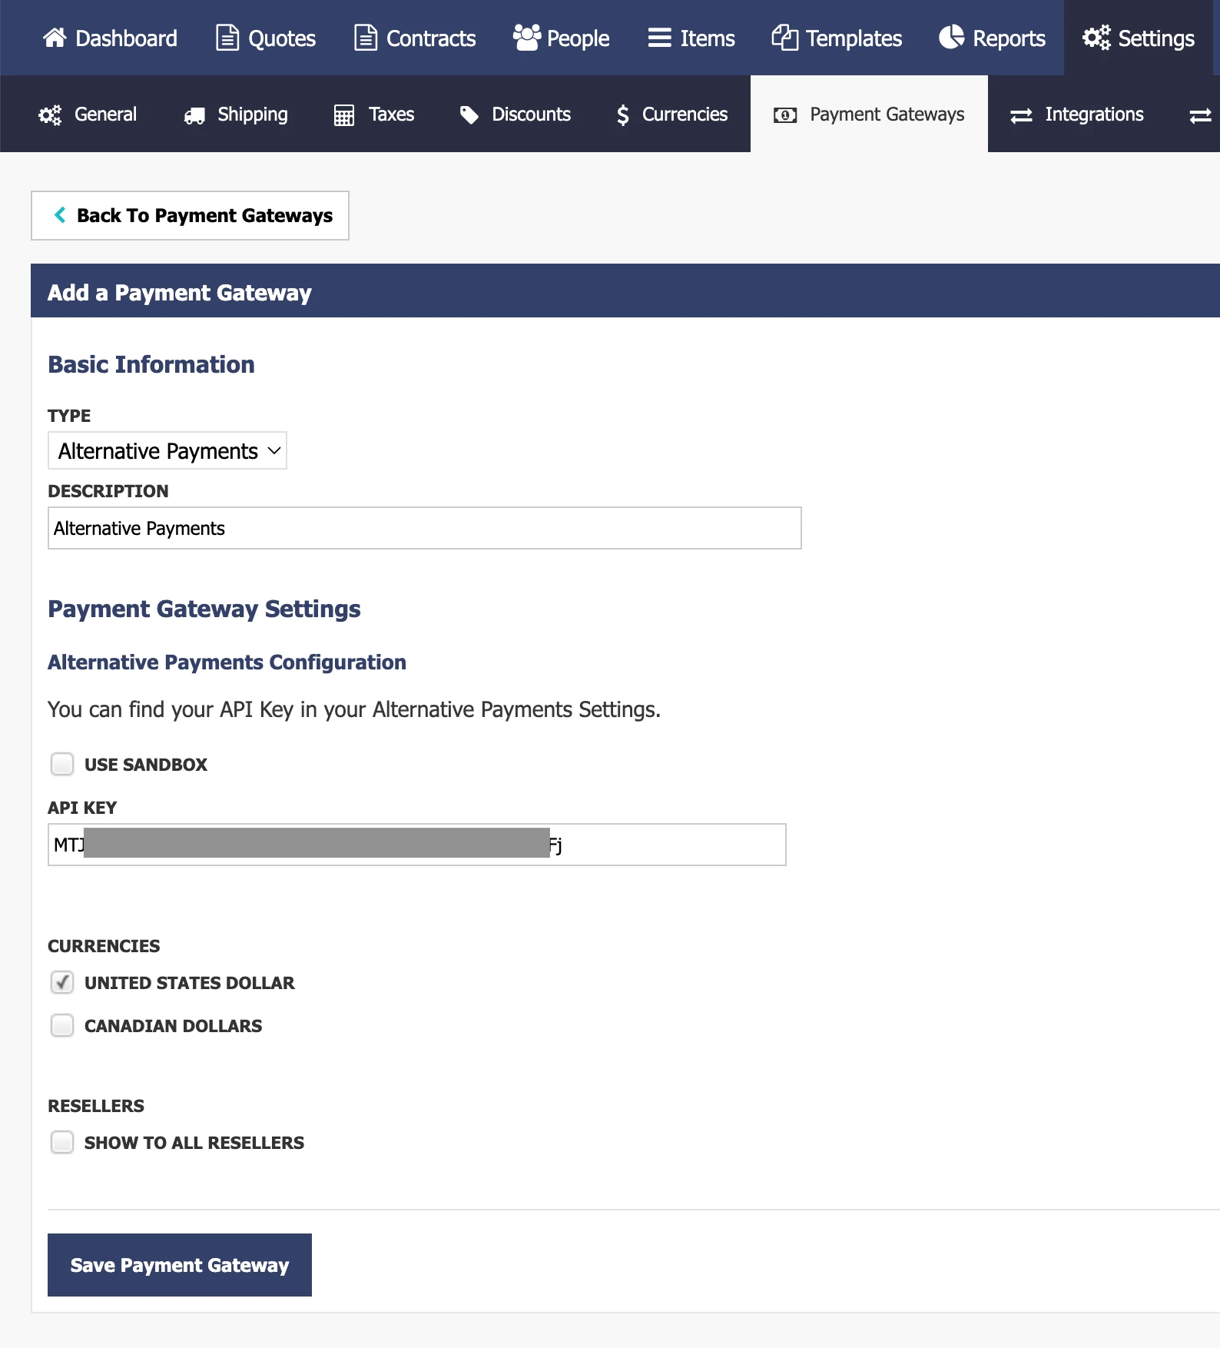1220x1348 pixels.
Task: Click the cut-off arrows icon after Integrations
Action: click(x=1200, y=115)
